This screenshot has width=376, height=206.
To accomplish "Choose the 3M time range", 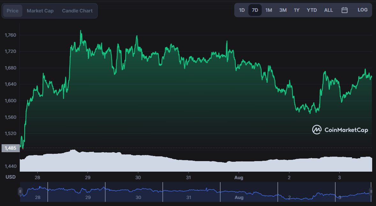I will [x=283, y=10].
